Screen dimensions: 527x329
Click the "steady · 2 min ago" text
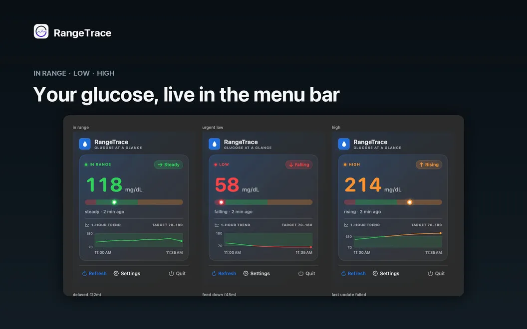[104, 212]
